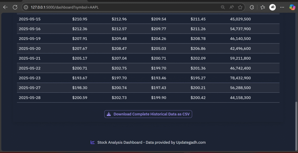Click the vertical page scrollbar thumb
Screen dimensions: 298x153
(297, 126)
